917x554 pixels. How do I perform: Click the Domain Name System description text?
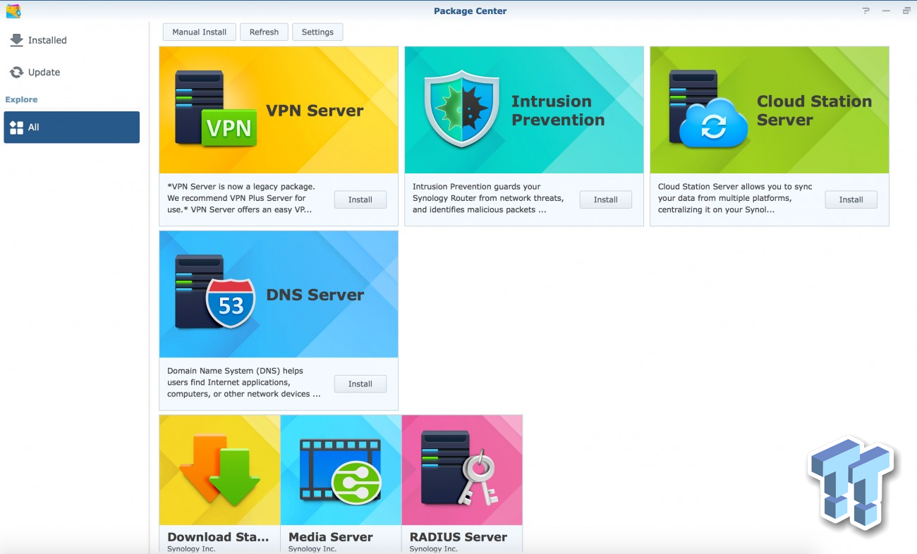pos(244,382)
